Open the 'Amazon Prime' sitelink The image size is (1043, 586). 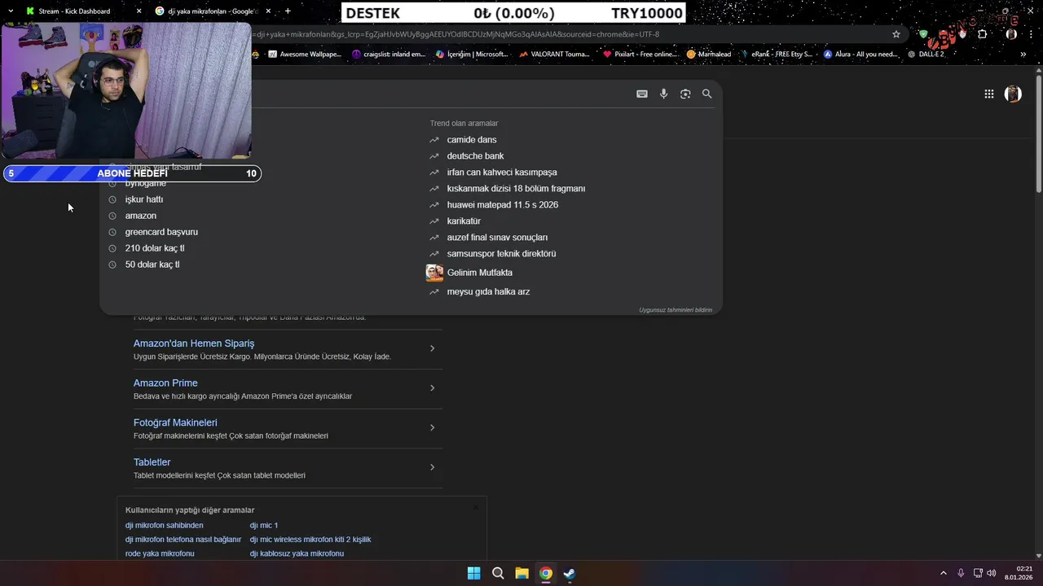tap(165, 383)
